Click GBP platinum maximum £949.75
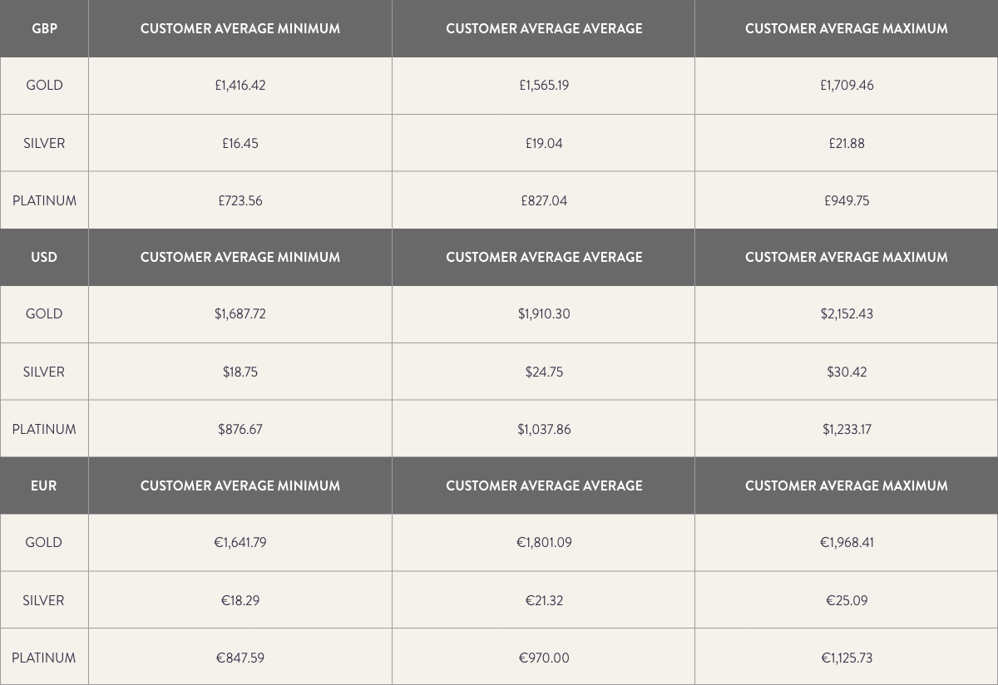The image size is (998, 685). coord(847,200)
